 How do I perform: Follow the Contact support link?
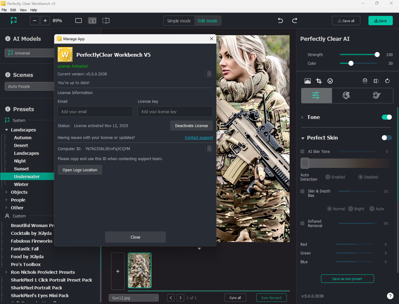click(199, 138)
